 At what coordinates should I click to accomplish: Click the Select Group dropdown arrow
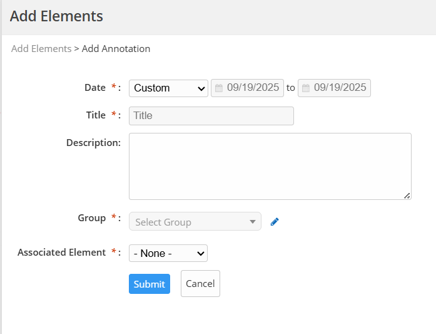point(253,222)
